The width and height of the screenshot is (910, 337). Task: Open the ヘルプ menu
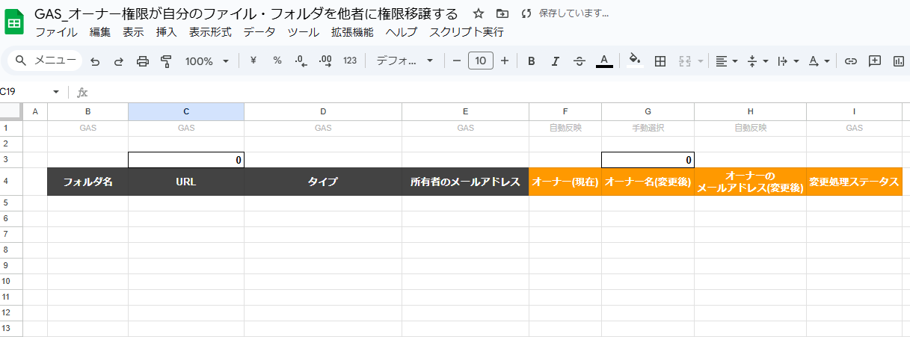point(402,32)
